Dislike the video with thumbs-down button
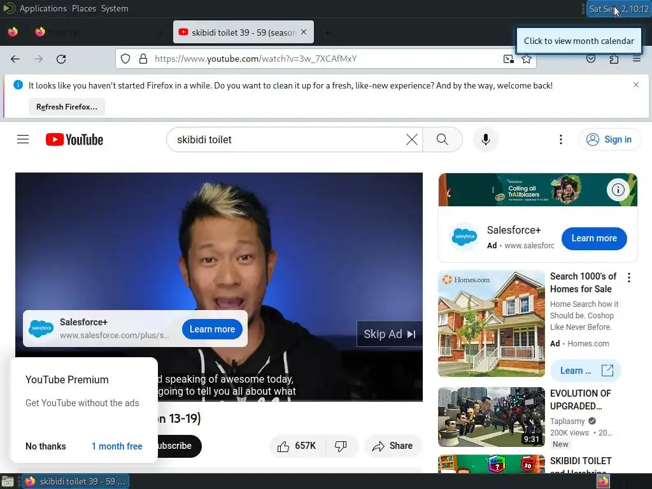 tap(341, 446)
